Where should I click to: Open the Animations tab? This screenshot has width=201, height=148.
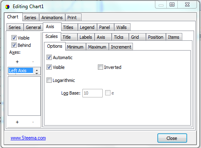(x=52, y=18)
